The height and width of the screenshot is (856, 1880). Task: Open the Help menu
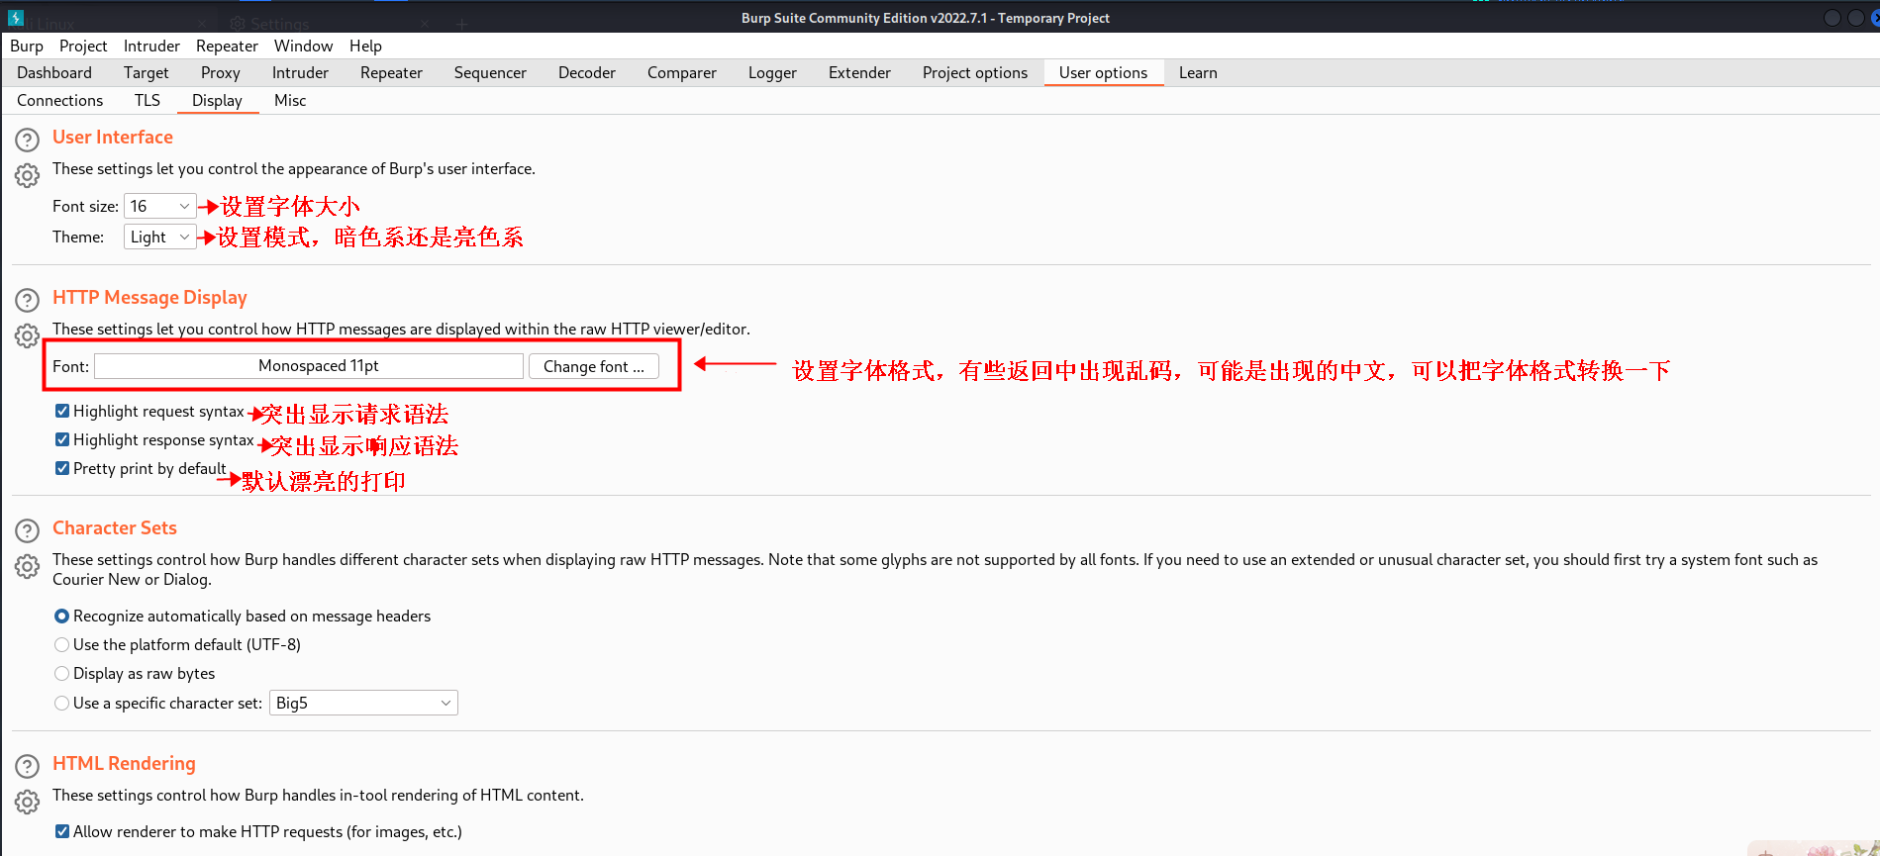tap(365, 46)
